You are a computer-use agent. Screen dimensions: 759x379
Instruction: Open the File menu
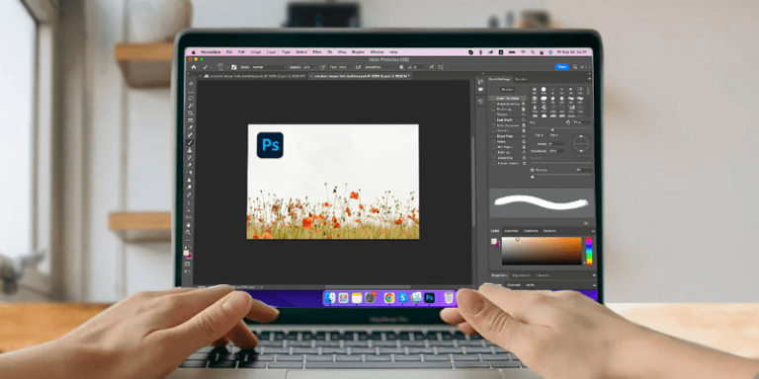click(x=229, y=51)
